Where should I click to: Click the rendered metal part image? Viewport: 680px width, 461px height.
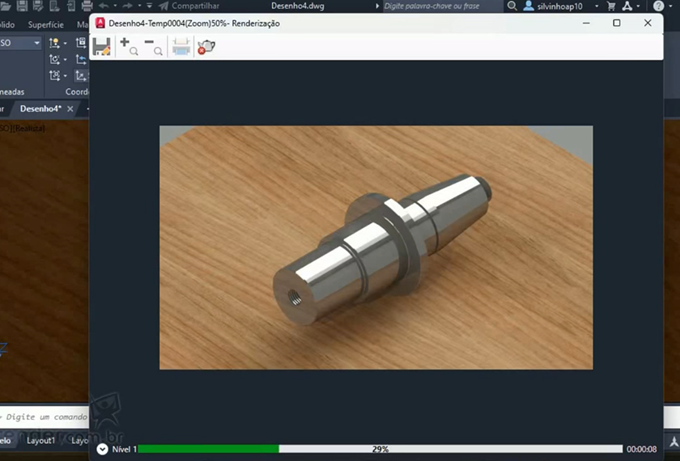click(x=380, y=247)
